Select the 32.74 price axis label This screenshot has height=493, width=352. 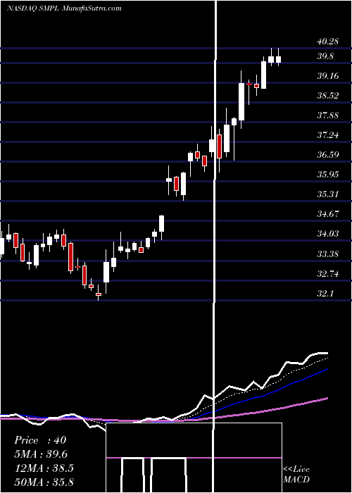(328, 273)
